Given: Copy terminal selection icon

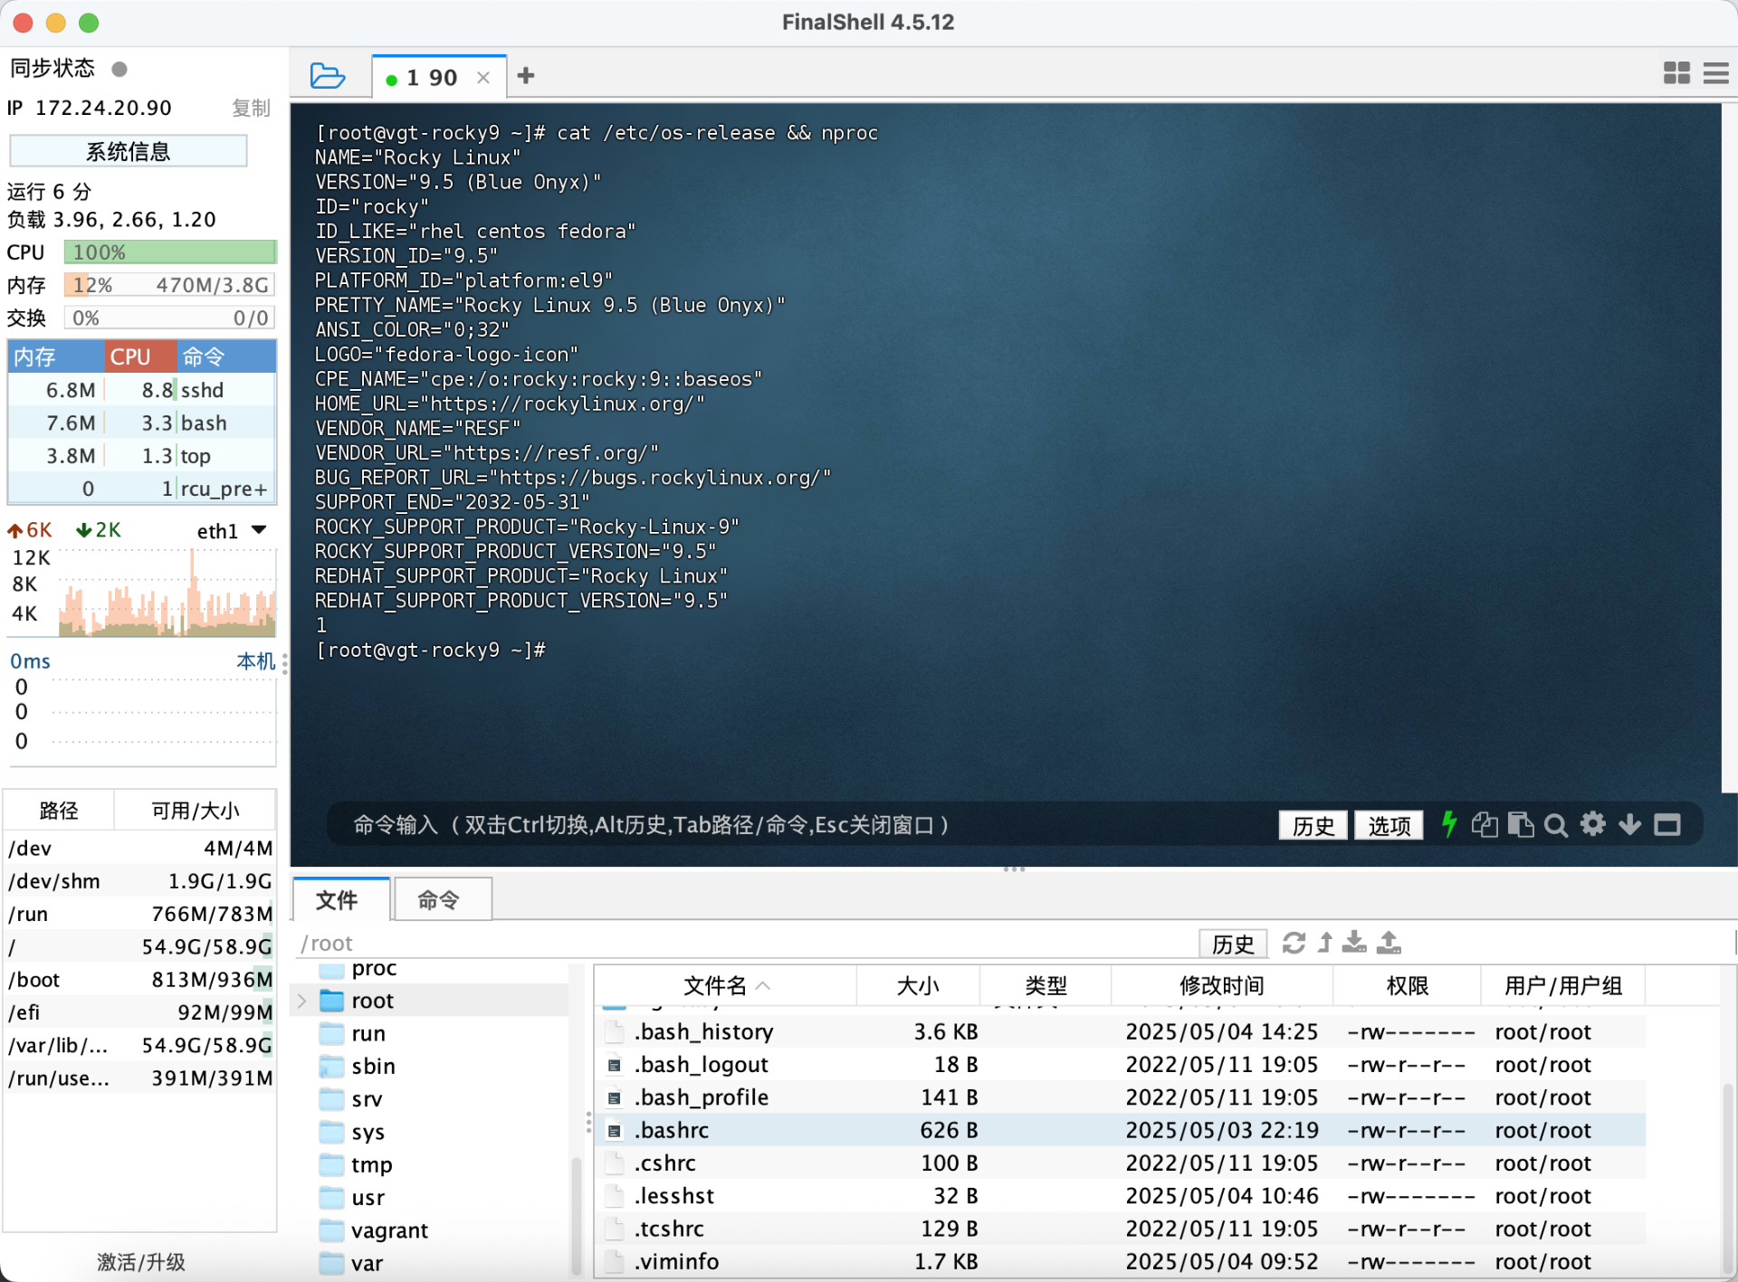Looking at the screenshot, I should (1485, 824).
